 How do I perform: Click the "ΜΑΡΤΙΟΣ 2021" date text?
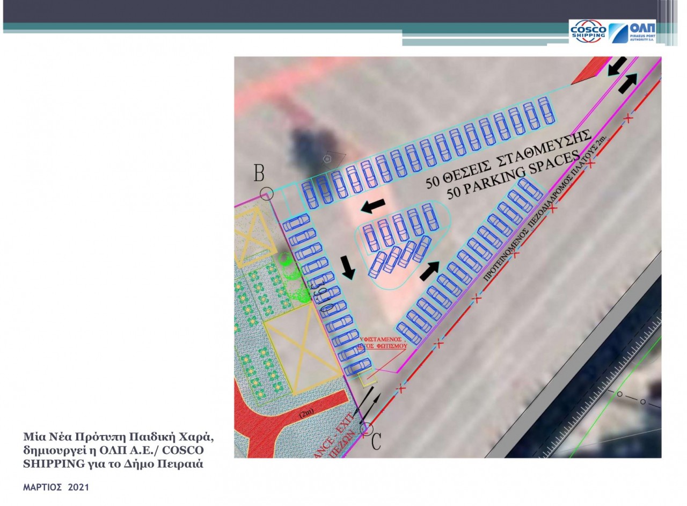pos(56,487)
